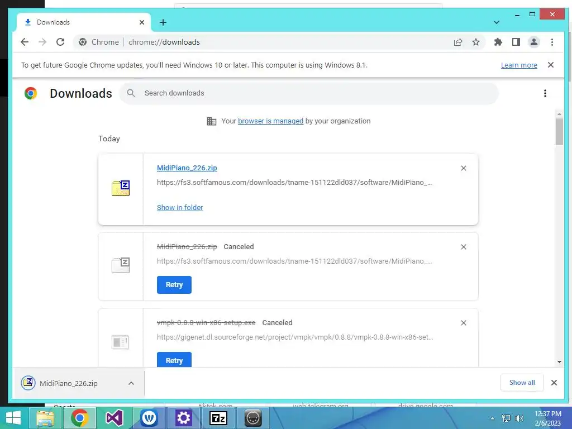Select the Downloads tab
This screenshot has height=429, width=572.
84,22
